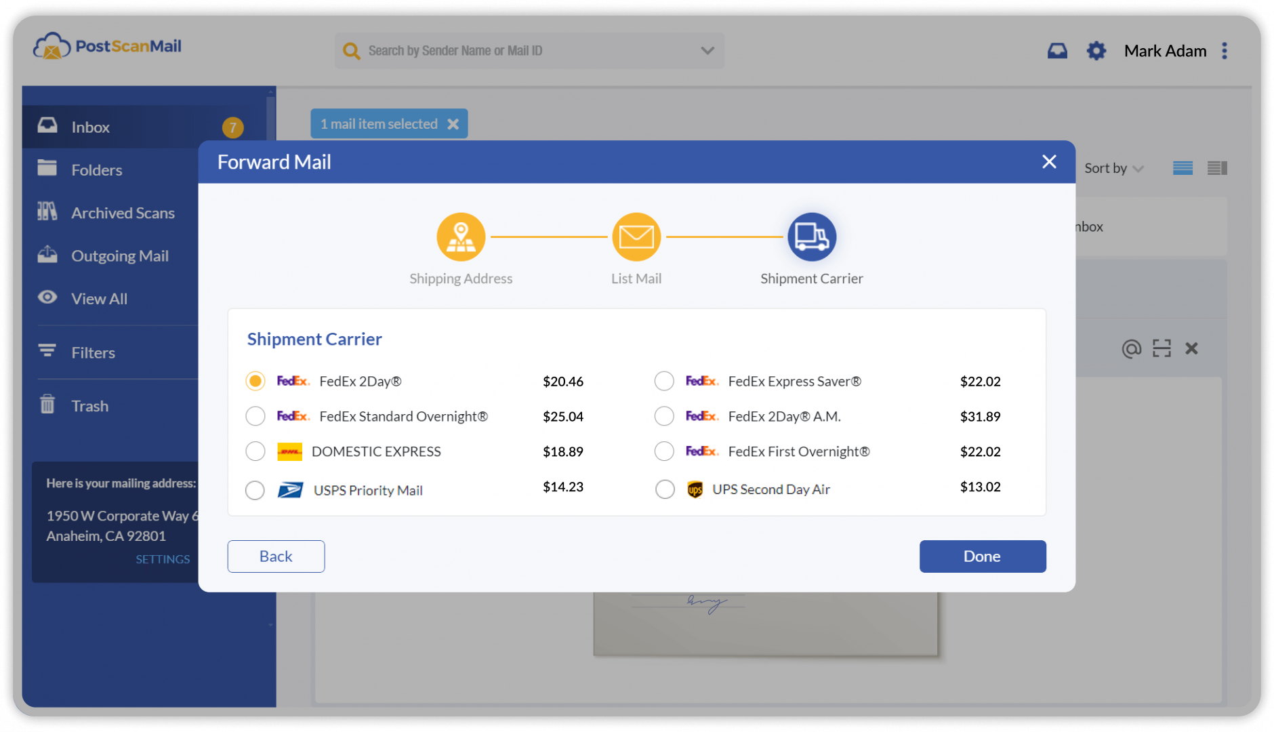The image size is (1274, 732).
Task: Select the FedEx 2Day shipping option
Action: pyautogui.click(x=255, y=381)
